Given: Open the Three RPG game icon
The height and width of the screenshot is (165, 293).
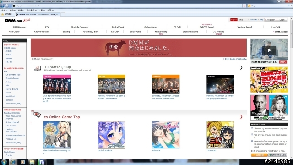Looking at the screenshot, I should 220,135.
